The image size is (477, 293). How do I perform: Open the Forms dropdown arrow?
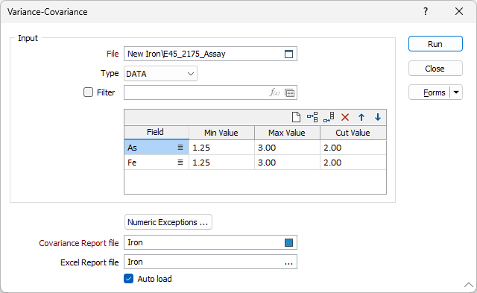coord(456,92)
